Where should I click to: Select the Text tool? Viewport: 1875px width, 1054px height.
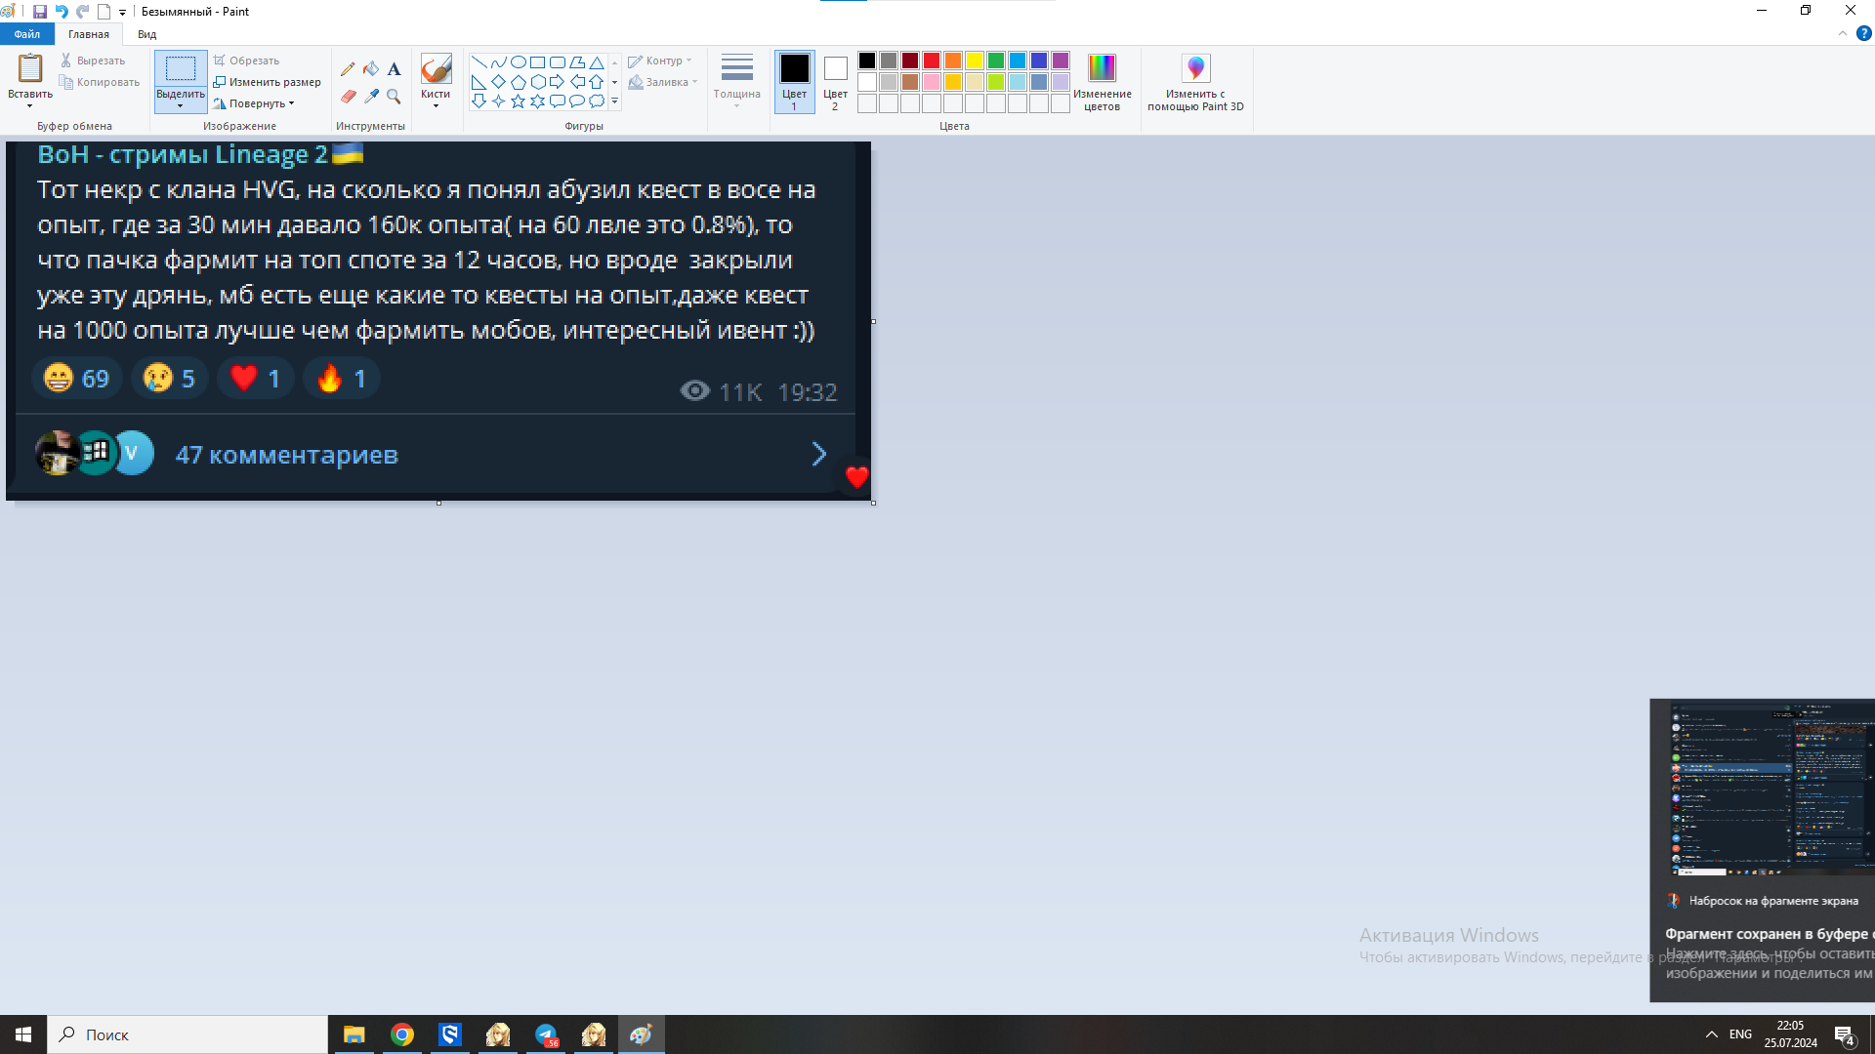tap(394, 69)
